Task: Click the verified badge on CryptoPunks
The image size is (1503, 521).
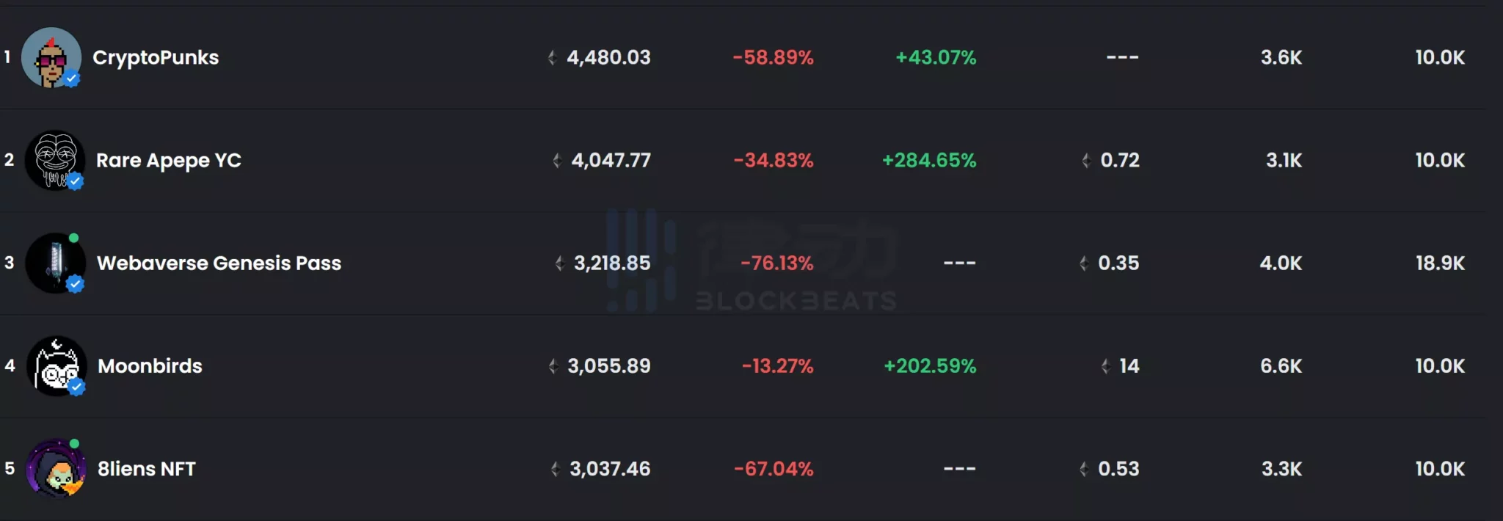Action: pyautogui.click(x=71, y=79)
